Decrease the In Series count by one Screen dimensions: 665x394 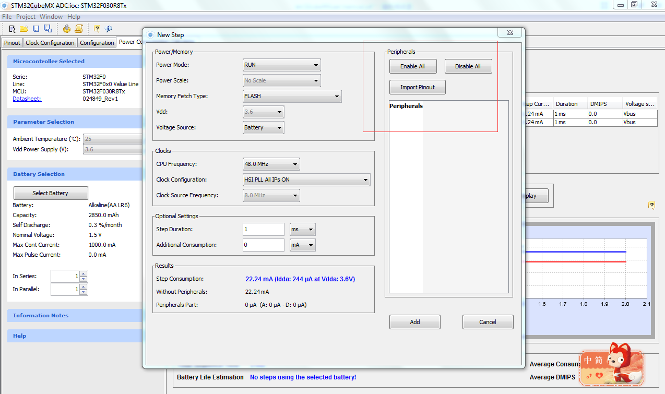coord(84,279)
